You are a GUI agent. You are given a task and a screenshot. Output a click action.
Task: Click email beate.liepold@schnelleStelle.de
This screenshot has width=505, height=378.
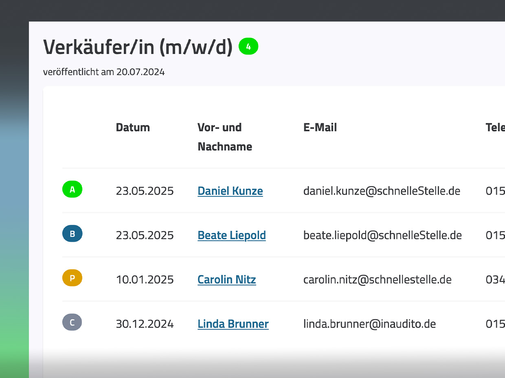tap(382, 235)
